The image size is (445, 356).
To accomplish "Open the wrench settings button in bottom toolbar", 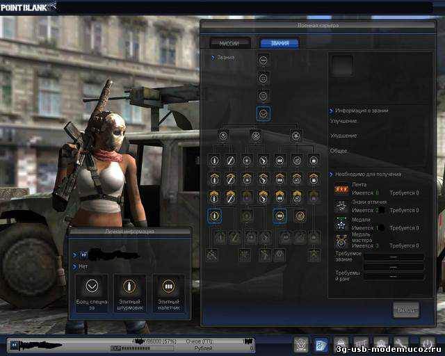I will click(401, 344).
